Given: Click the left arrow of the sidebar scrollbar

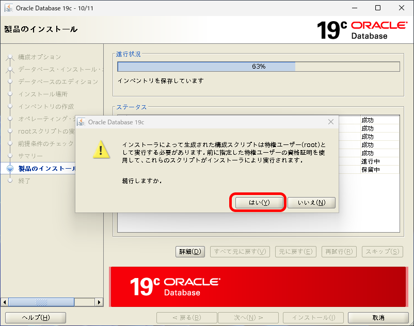Looking at the screenshot, I should click(5, 302).
